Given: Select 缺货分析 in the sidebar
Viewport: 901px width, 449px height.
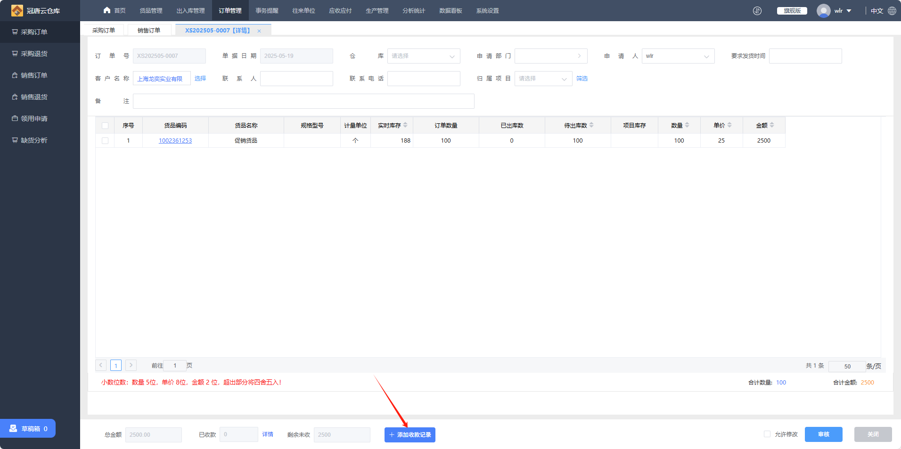Looking at the screenshot, I should (x=40, y=140).
